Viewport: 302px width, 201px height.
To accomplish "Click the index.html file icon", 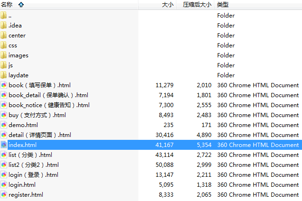I will click(x=4, y=145).
